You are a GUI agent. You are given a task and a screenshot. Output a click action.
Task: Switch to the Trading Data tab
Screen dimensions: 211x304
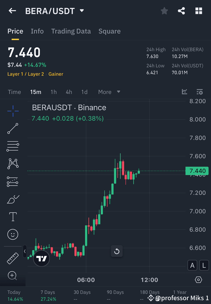point(71,31)
